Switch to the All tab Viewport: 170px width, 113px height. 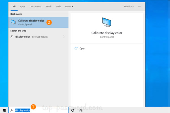pyautogui.click(x=14, y=6)
